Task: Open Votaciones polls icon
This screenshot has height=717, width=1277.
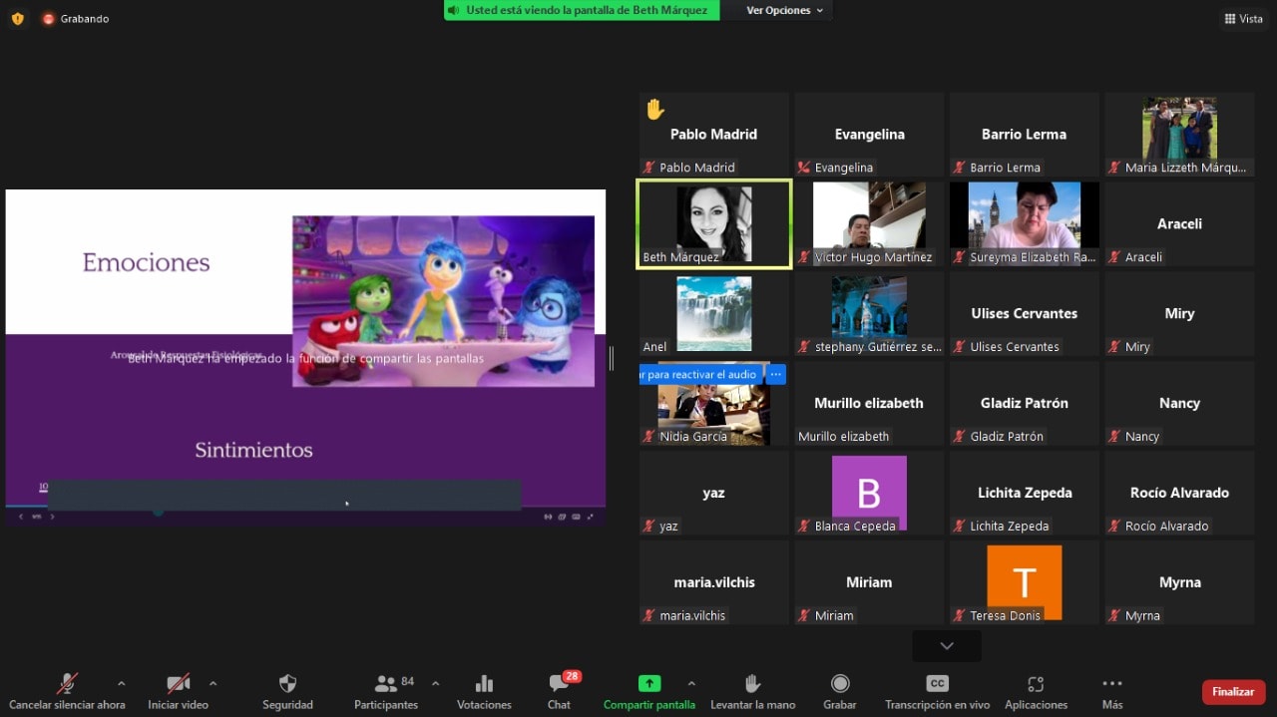Action: tap(484, 684)
